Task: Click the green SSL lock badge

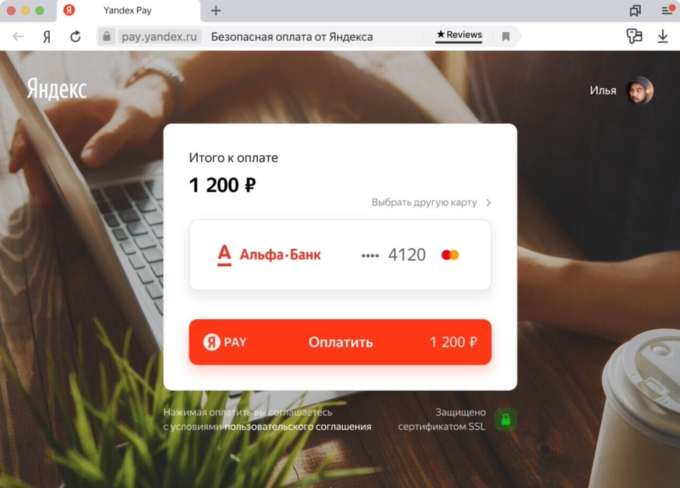Action: [506, 420]
